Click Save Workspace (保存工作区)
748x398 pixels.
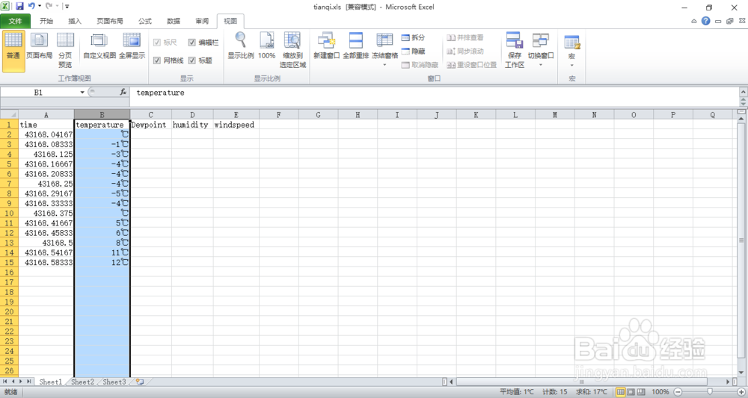click(515, 51)
